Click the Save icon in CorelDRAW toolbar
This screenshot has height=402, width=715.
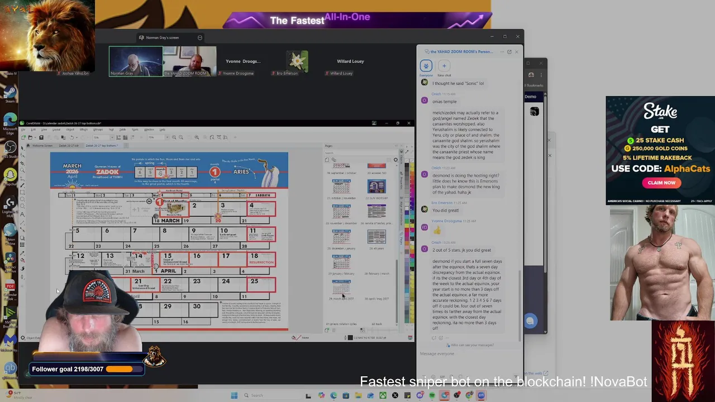click(41, 137)
